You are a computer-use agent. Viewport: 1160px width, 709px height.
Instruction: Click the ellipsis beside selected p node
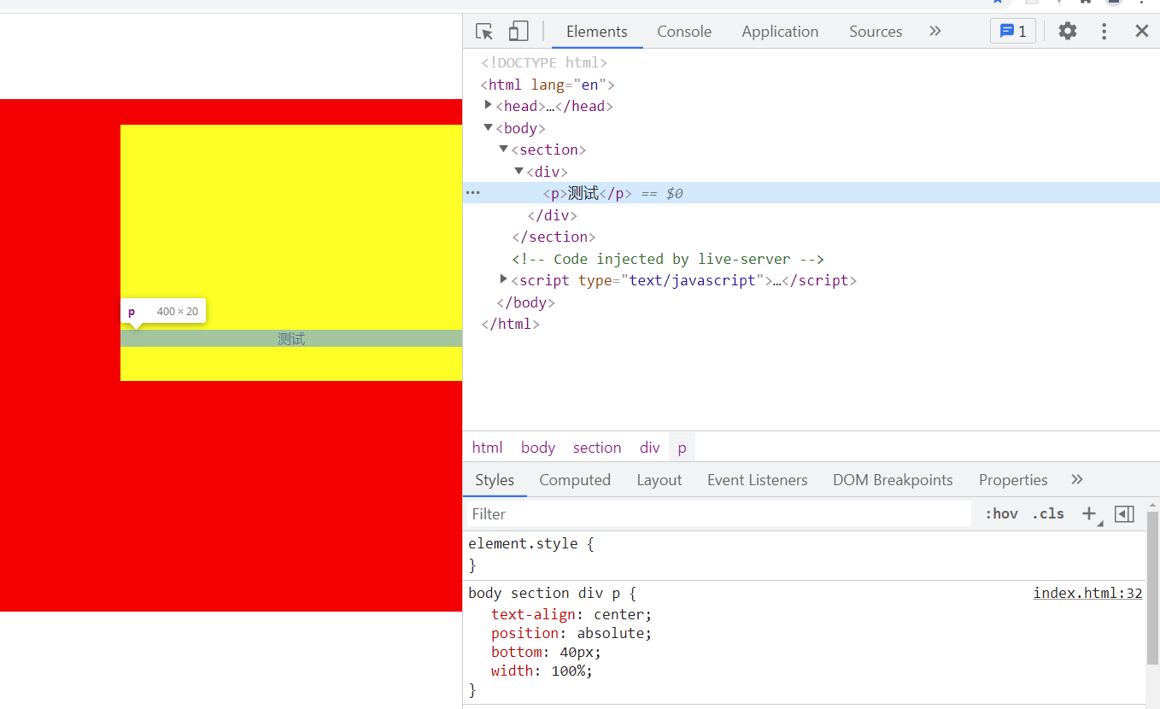tap(472, 193)
